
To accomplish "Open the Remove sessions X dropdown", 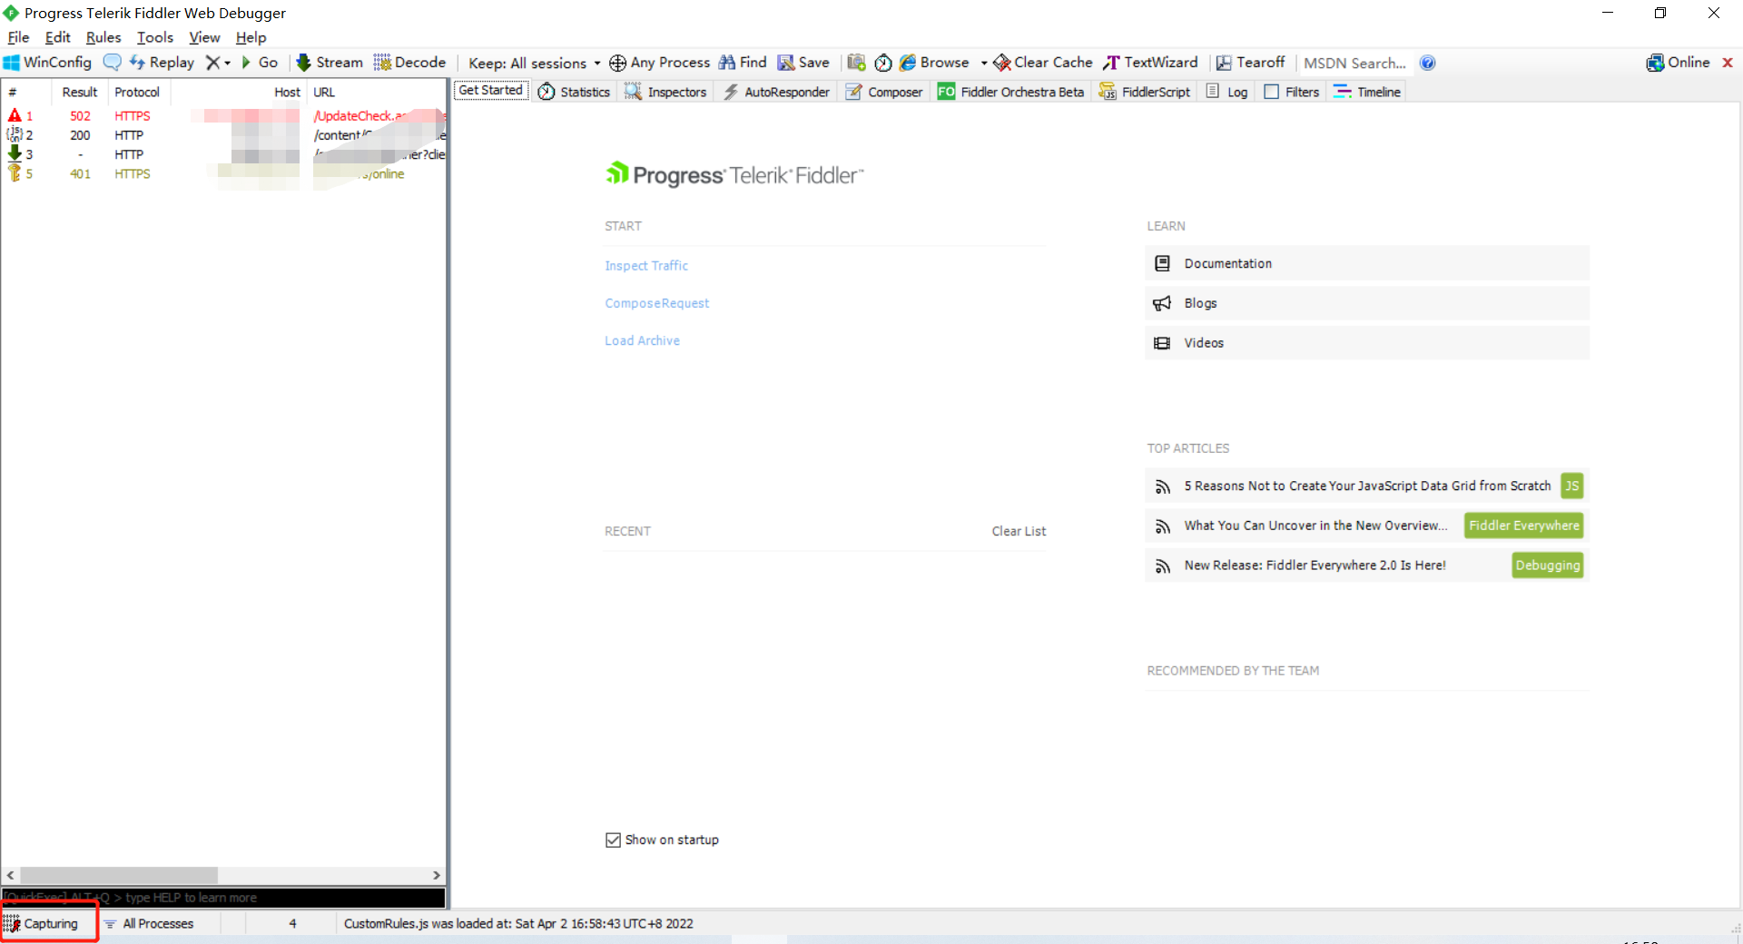I will coord(218,63).
